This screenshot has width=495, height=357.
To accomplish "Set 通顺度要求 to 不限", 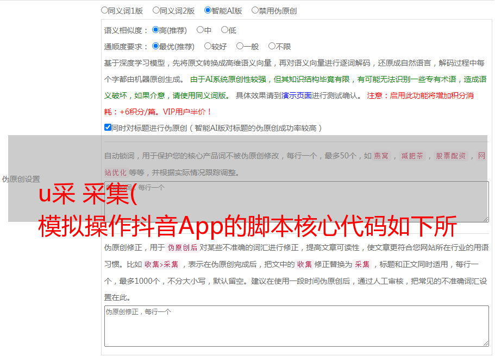I will click(272, 46).
